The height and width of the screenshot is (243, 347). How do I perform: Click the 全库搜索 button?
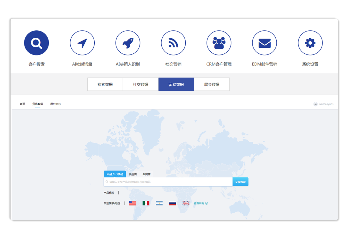coord(240,182)
